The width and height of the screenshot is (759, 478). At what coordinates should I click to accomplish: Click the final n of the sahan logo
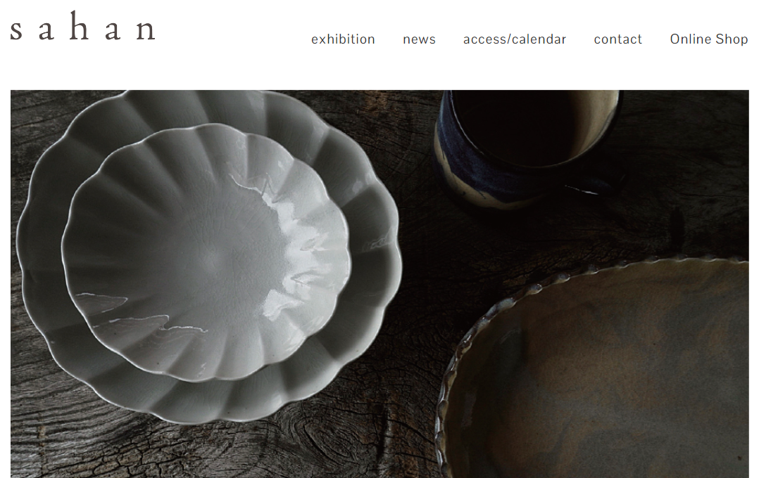tap(146, 30)
